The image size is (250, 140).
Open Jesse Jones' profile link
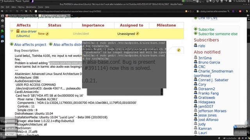coord(207,115)
